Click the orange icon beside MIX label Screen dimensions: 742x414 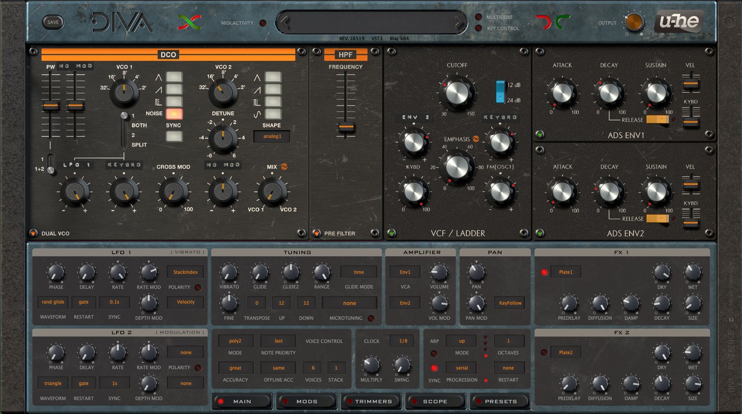coord(284,167)
